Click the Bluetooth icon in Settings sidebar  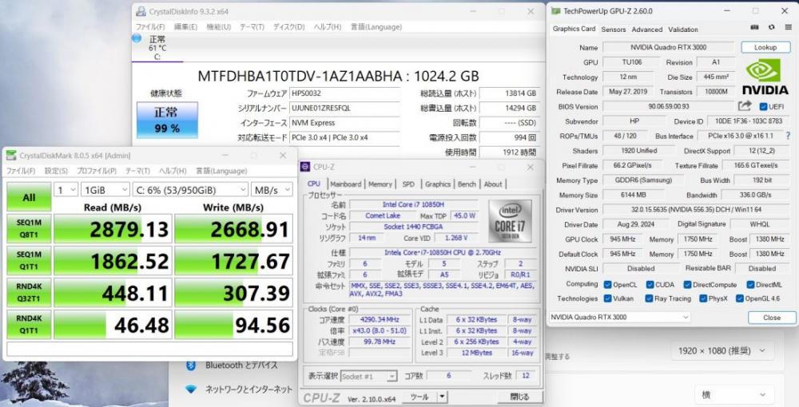click(x=191, y=366)
